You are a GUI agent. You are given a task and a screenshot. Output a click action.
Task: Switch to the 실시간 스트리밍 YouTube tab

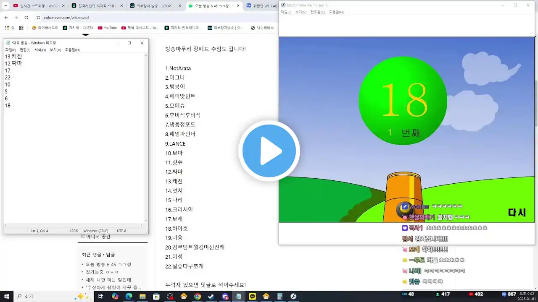pyautogui.click(x=38, y=6)
